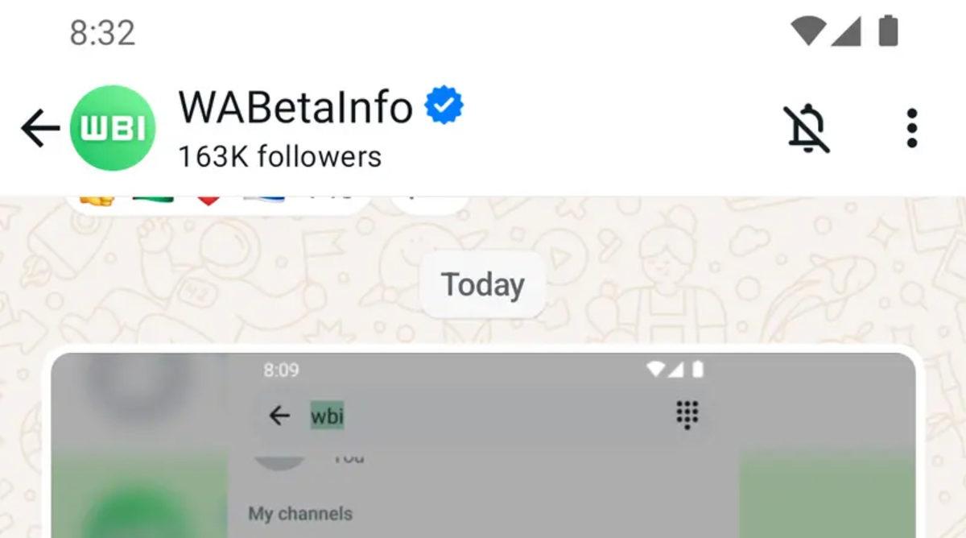Select the back arrow to exit channel

point(38,127)
